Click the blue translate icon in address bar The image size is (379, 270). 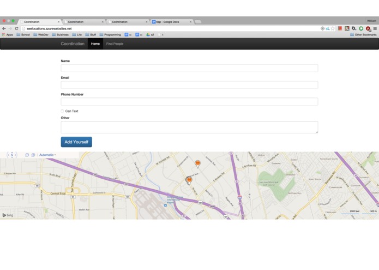[328, 28]
